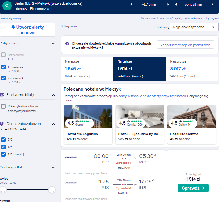Collapse the Połączenia filter section
219x202 pixels.
click(x=53, y=44)
